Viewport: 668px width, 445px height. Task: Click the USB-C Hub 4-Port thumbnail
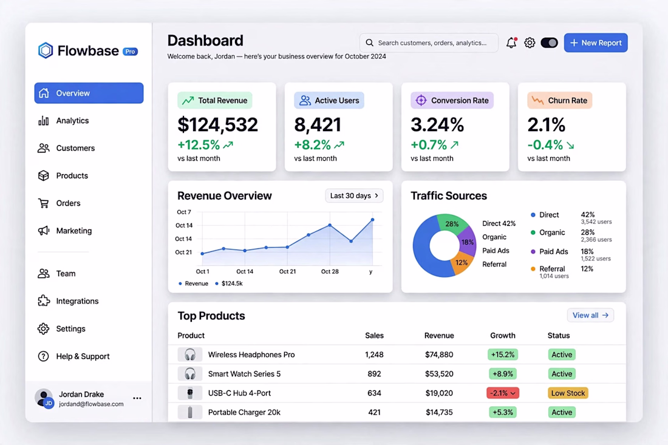pos(190,393)
